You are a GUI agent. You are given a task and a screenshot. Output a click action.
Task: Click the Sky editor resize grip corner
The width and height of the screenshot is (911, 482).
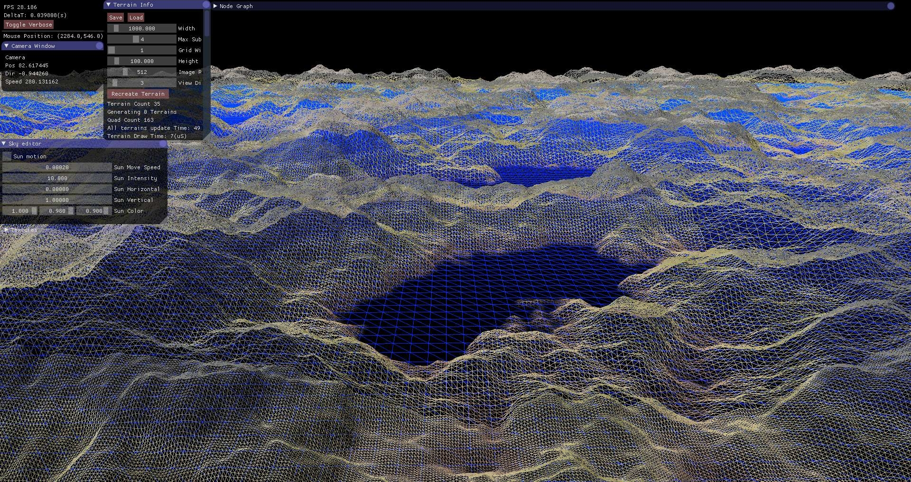click(164, 220)
